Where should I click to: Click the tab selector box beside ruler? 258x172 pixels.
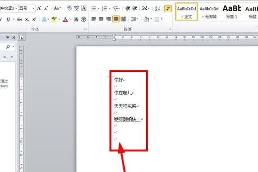coord(22,37)
